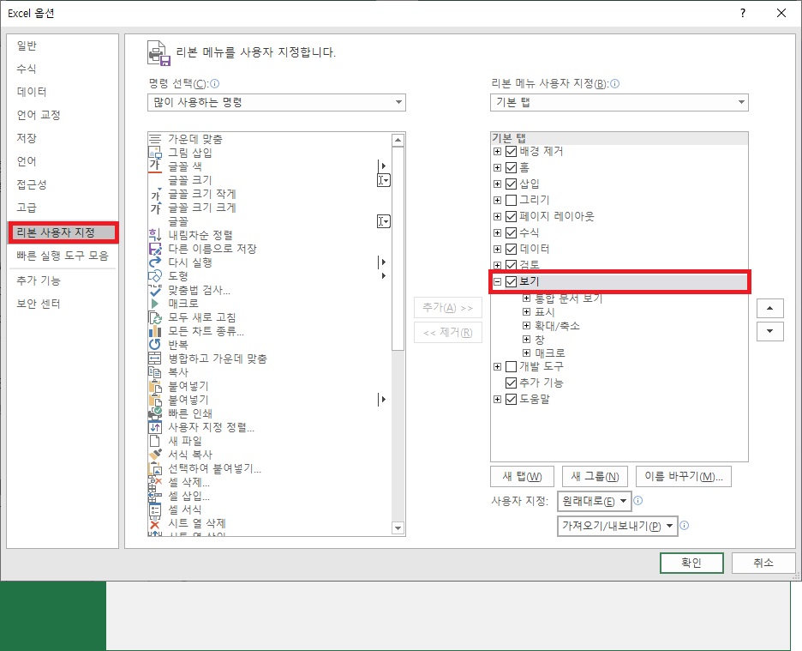Viewport: 802px width, 651px height.
Task: Toggle the 수식 tab checkbox
Action: pyautogui.click(x=511, y=233)
